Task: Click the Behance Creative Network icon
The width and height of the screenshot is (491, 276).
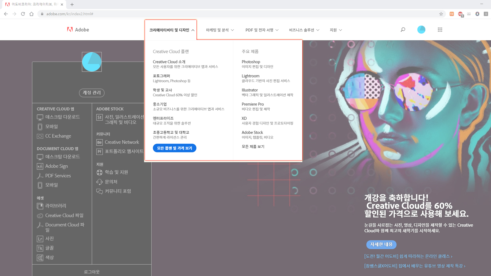Action: [x=99, y=142]
